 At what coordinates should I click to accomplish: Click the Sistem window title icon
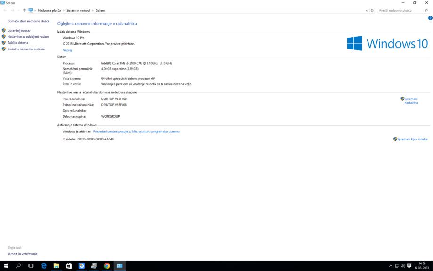[x=3, y=3]
